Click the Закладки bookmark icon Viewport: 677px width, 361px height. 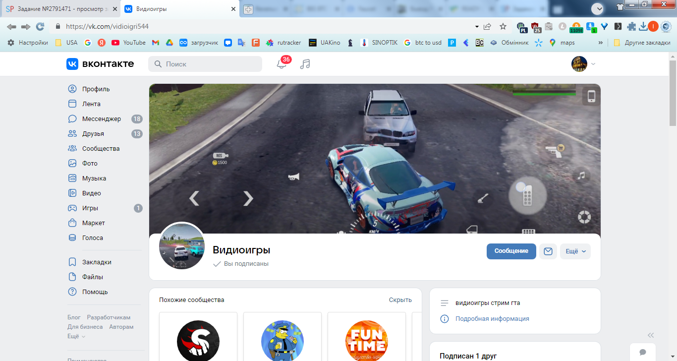(x=72, y=262)
